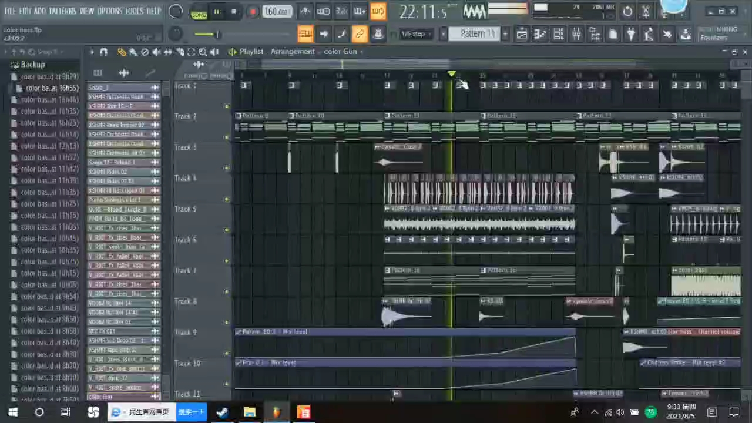Click the main volume knob

pos(176,11)
